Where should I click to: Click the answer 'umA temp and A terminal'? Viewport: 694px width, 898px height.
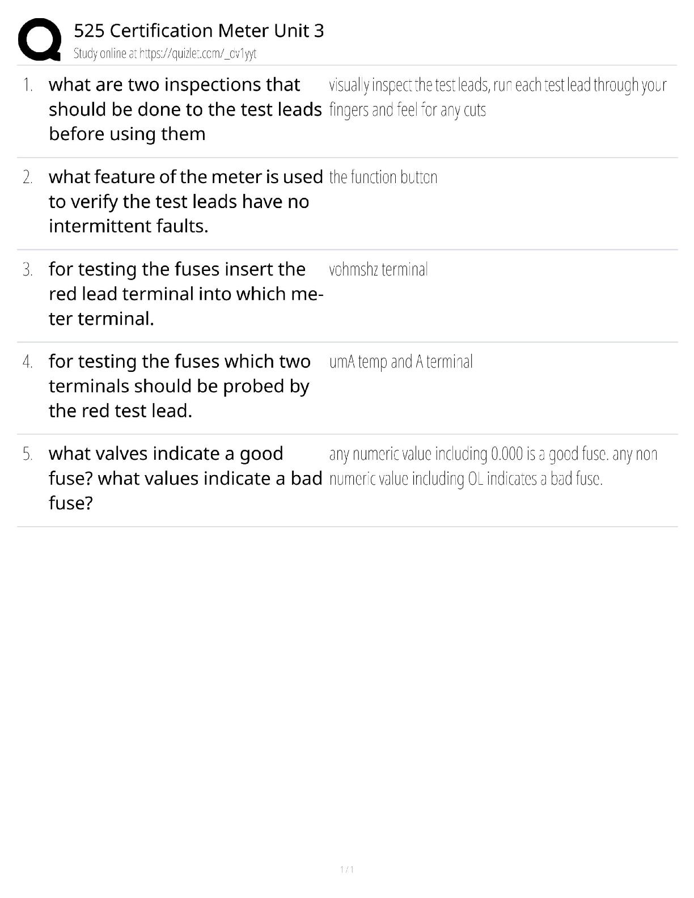pos(401,362)
